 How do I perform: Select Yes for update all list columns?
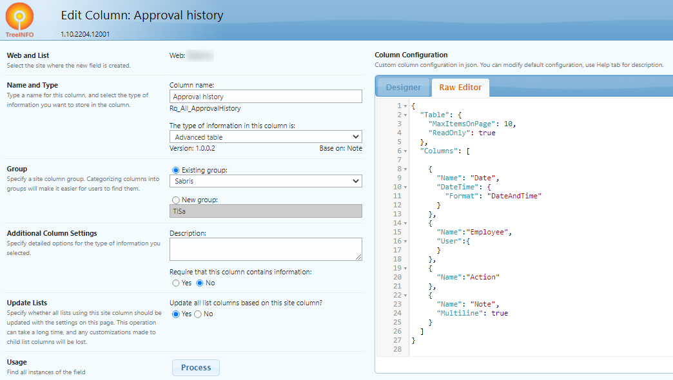tap(175, 314)
